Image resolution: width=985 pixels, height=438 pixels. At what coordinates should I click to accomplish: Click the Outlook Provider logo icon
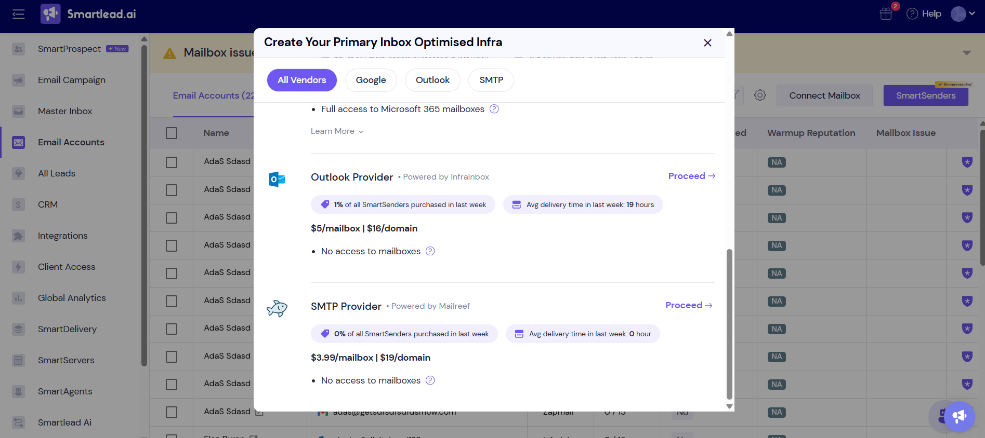[x=277, y=179]
